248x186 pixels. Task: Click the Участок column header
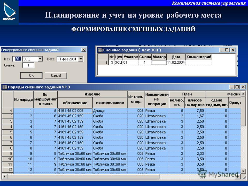pos(131,57)
